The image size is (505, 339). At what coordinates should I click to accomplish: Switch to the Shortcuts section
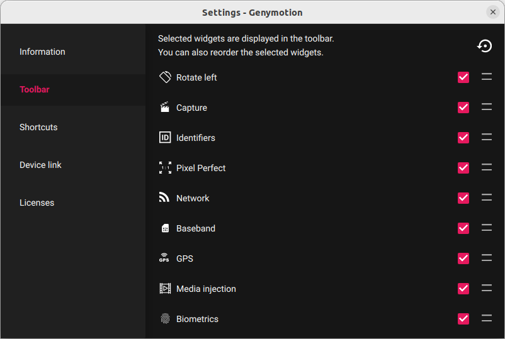(x=38, y=127)
